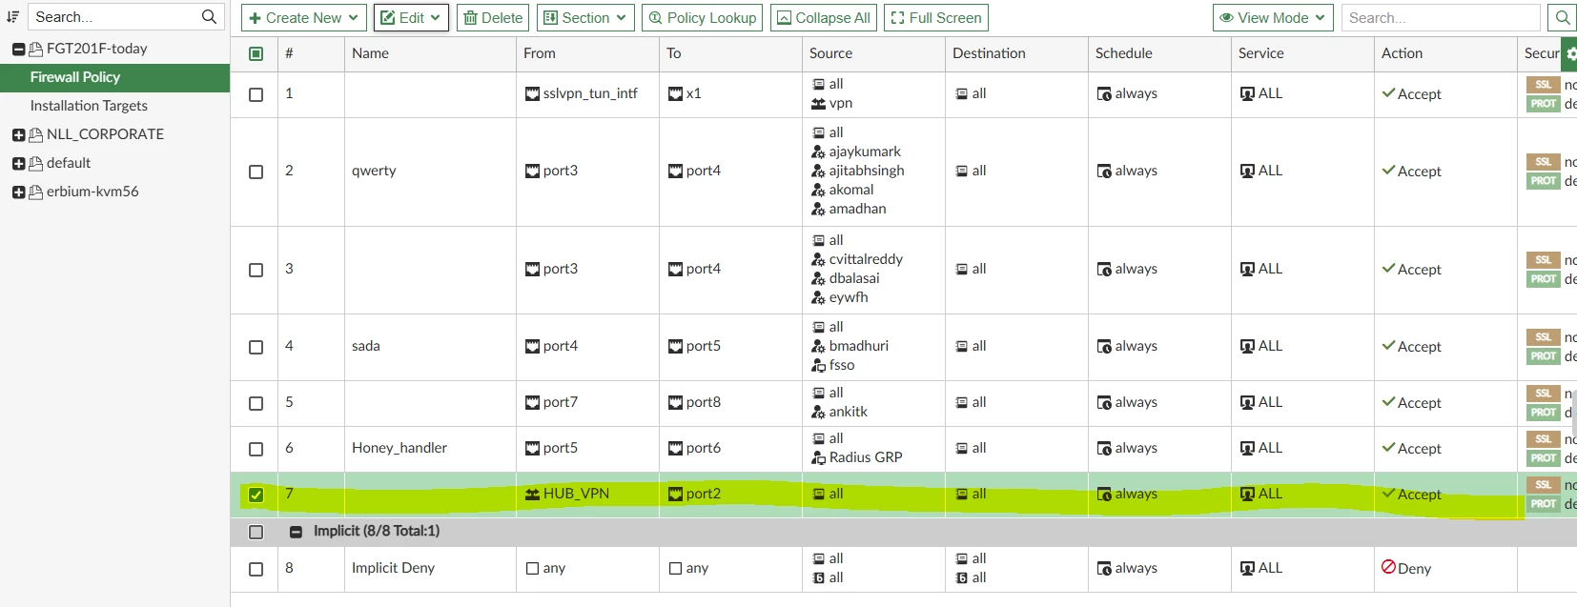Select the default policy package
This screenshot has height=607, width=1577.
pos(69,163)
